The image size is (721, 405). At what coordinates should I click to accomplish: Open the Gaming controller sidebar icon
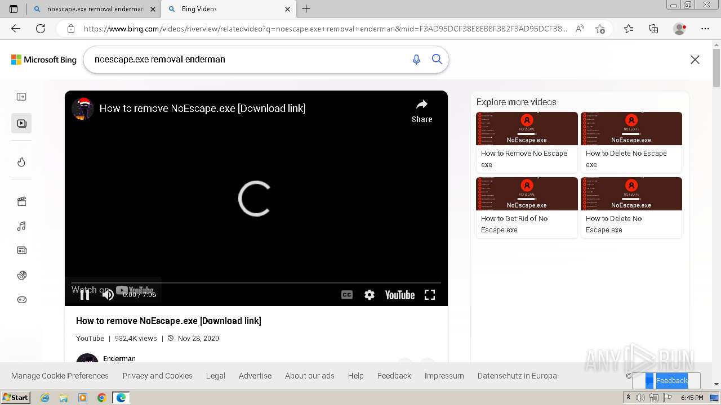[x=21, y=300]
